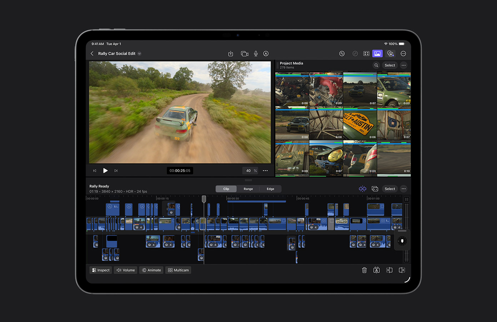Viewport: 497px width, 322px height.
Task: Toggle timeline snapping icon
Action: coord(362,189)
